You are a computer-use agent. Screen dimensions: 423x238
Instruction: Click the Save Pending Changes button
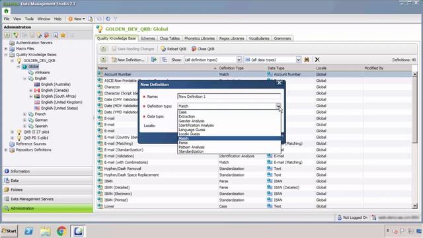click(x=133, y=49)
